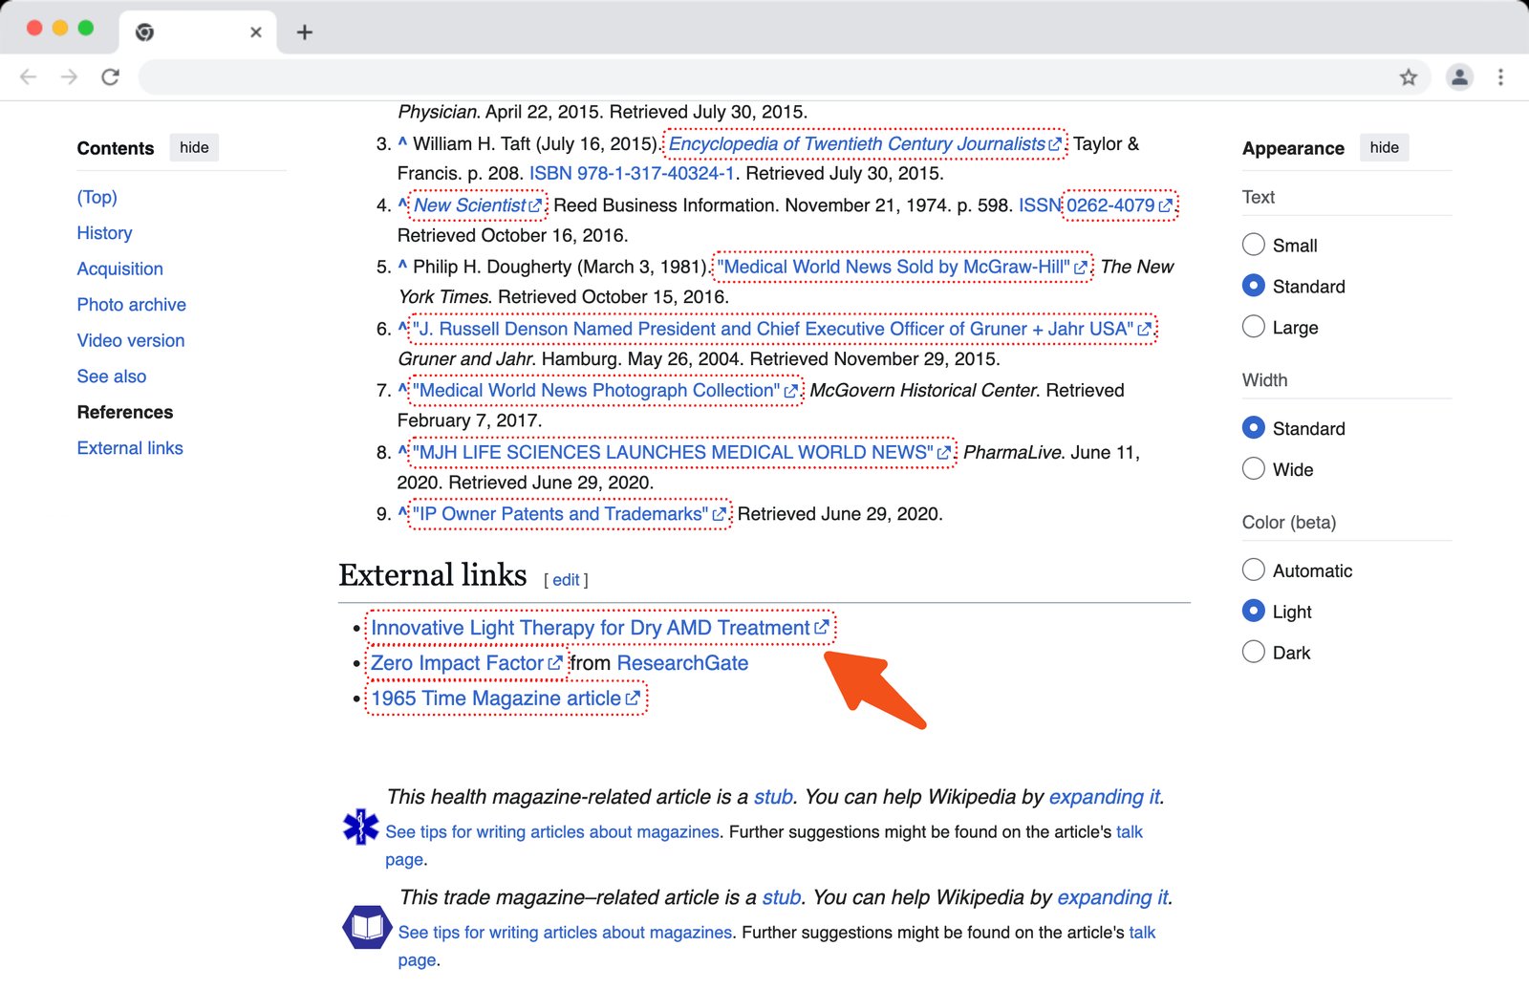Switch color mode to Dark

click(x=1253, y=653)
